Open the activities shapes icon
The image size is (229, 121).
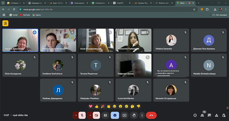(217, 115)
